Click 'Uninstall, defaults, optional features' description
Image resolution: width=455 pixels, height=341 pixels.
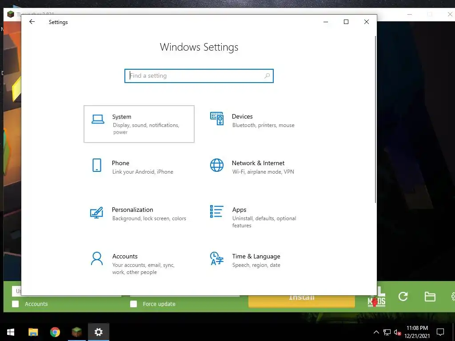264,222
